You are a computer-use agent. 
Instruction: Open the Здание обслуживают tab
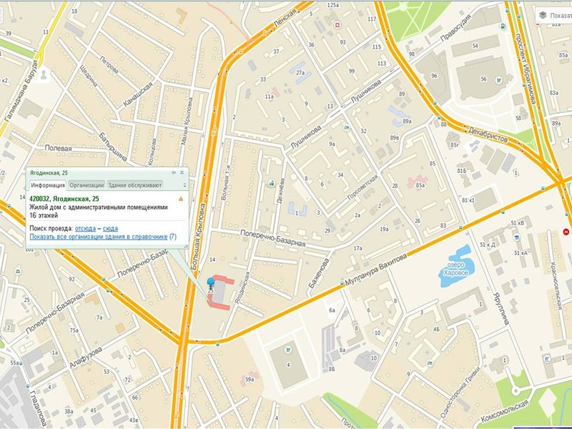click(135, 184)
